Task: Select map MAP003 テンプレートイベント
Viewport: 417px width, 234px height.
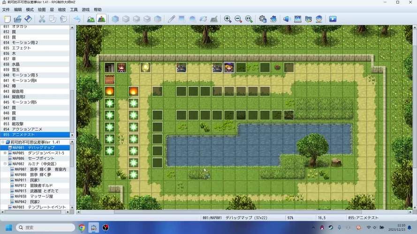Action: (x=37, y=207)
